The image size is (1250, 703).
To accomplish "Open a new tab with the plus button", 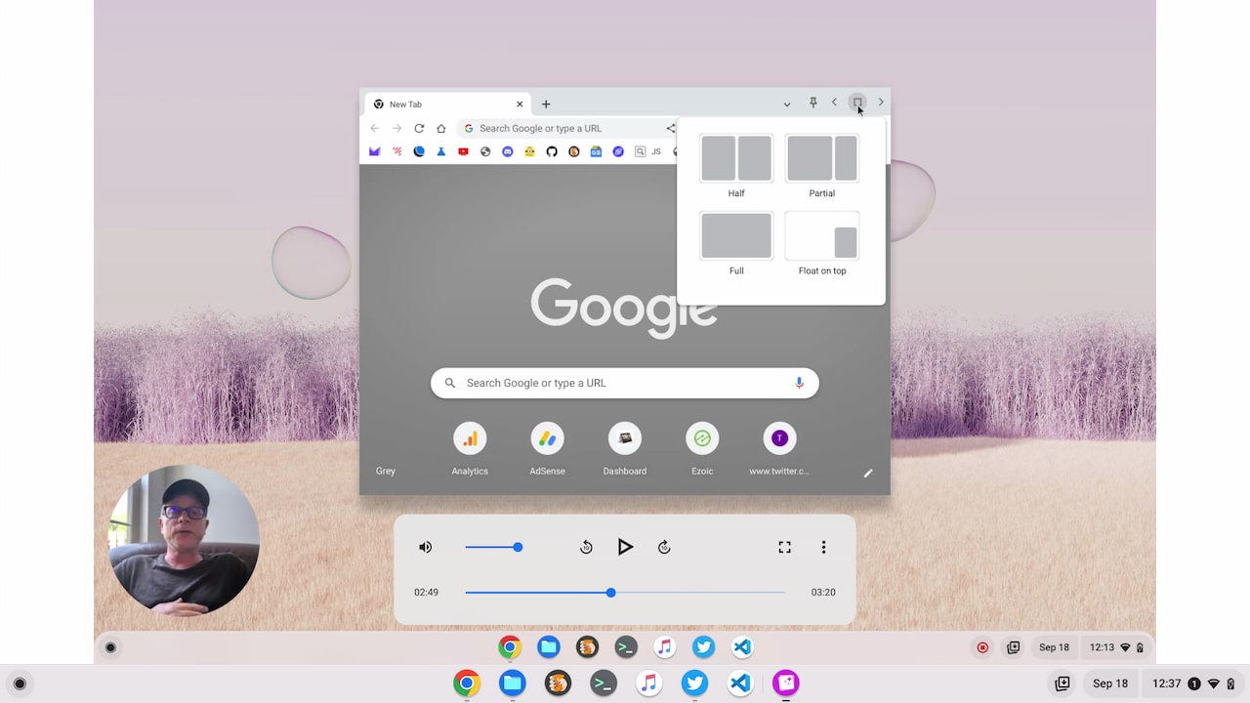I will pyautogui.click(x=546, y=104).
